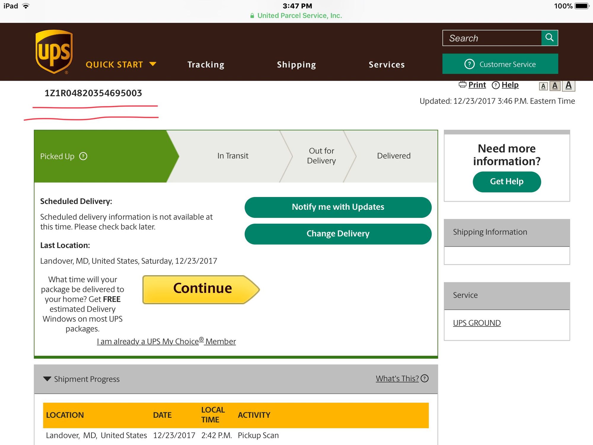Open the Quick Start dropdown
Image resolution: width=593 pixels, height=445 pixels.
[x=121, y=64]
